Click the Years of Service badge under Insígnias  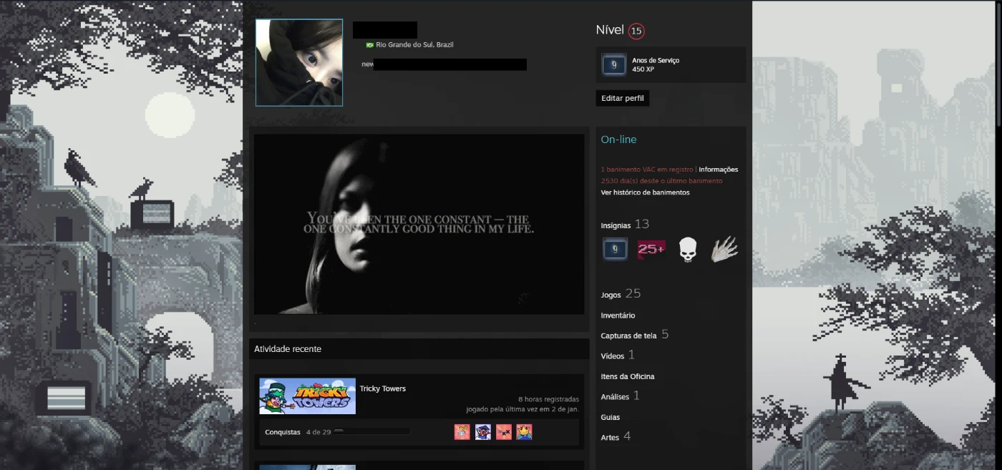point(615,249)
